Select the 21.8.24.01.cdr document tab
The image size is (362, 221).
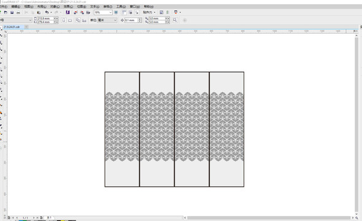point(12,27)
